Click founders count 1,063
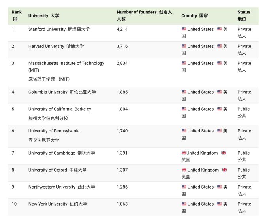Screen dimensions: 265x217 (122, 204)
